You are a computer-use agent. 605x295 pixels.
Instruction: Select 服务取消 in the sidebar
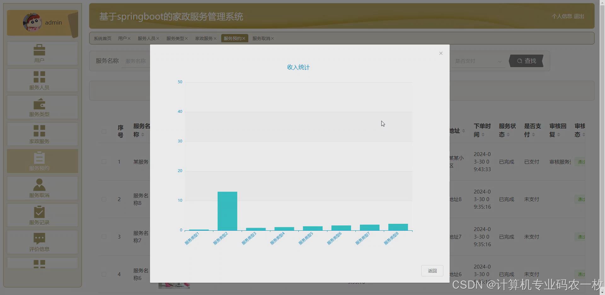[x=42, y=188]
